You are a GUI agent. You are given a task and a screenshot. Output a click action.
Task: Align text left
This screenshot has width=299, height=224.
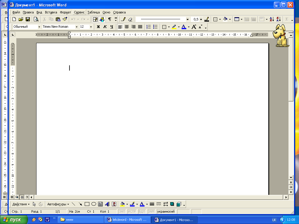pos(120,27)
